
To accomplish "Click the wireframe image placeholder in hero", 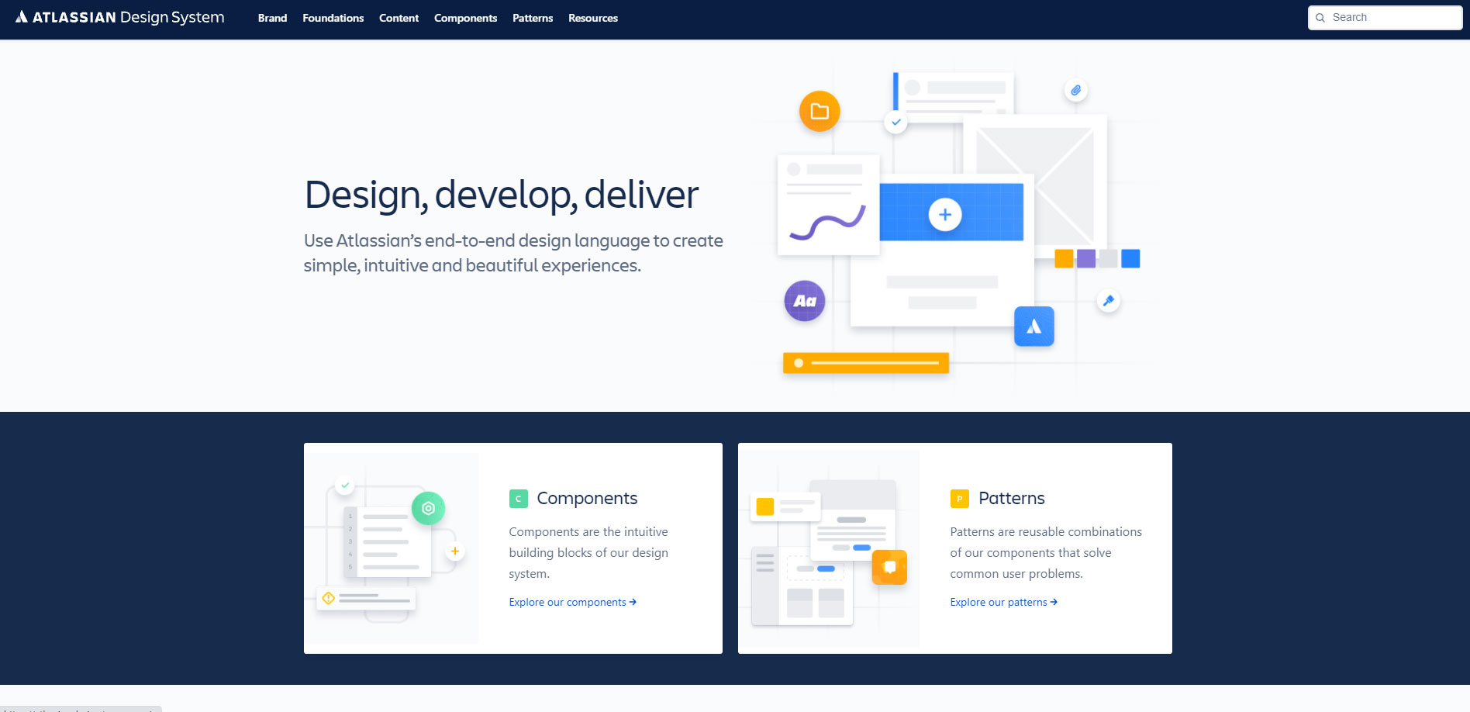I will click(x=1034, y=186).
